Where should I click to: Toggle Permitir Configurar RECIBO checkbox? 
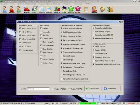pos(94,38)
